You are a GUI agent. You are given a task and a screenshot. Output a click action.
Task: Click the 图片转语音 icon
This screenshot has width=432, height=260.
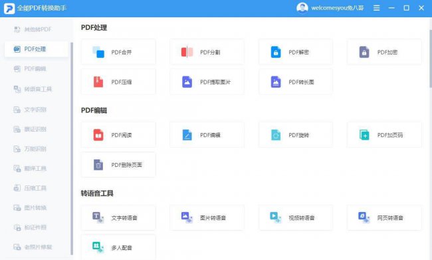click(x=187, y=217)
